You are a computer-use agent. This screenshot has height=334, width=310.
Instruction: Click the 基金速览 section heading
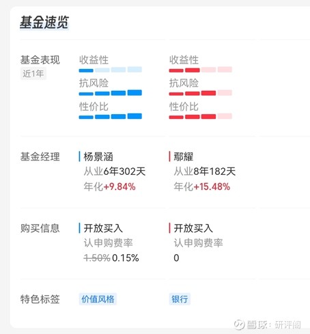(x=44, y=23)
